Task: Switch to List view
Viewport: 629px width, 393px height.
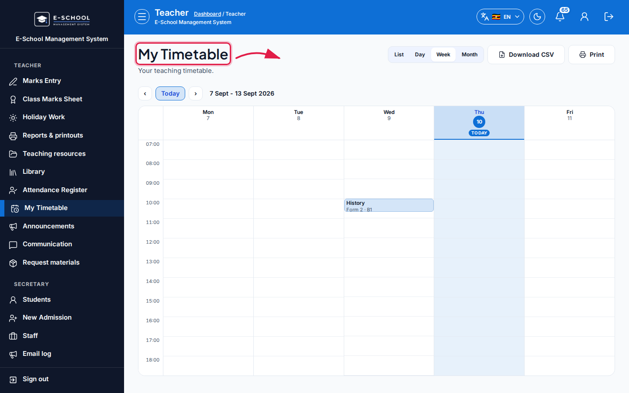Action: [399, 55]
